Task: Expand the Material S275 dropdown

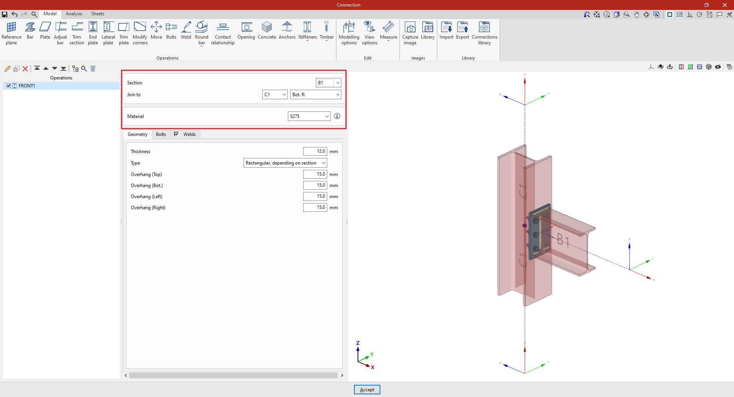Action: (309, 116)
